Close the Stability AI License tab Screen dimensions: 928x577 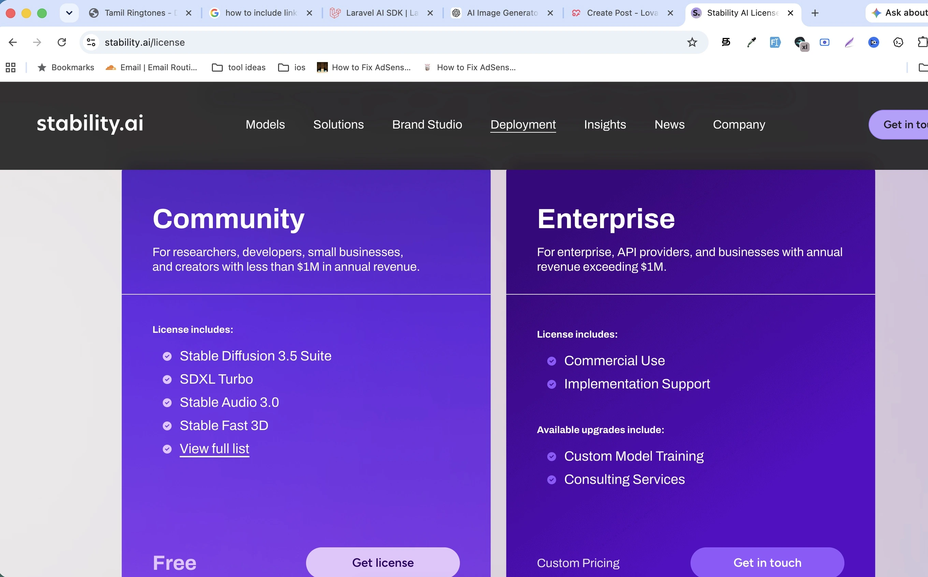point(791,13)
